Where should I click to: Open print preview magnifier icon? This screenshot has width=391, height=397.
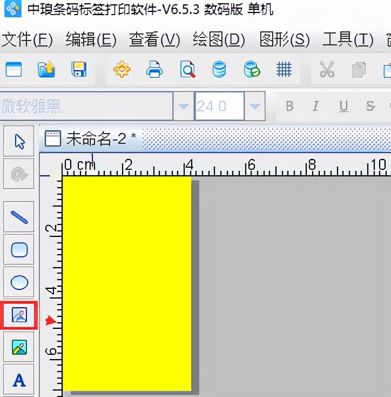[187, 69]
